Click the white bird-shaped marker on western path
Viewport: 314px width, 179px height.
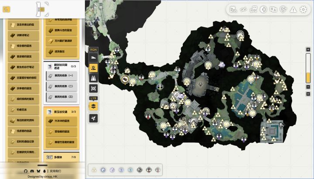click(x=110, y=77)
